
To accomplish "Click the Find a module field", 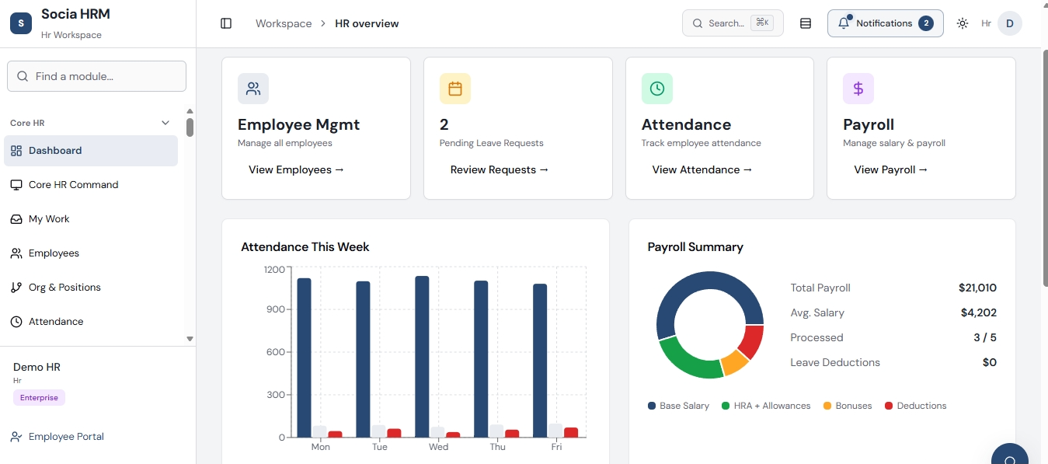I will pyautogui.click(x=96, y=76).
